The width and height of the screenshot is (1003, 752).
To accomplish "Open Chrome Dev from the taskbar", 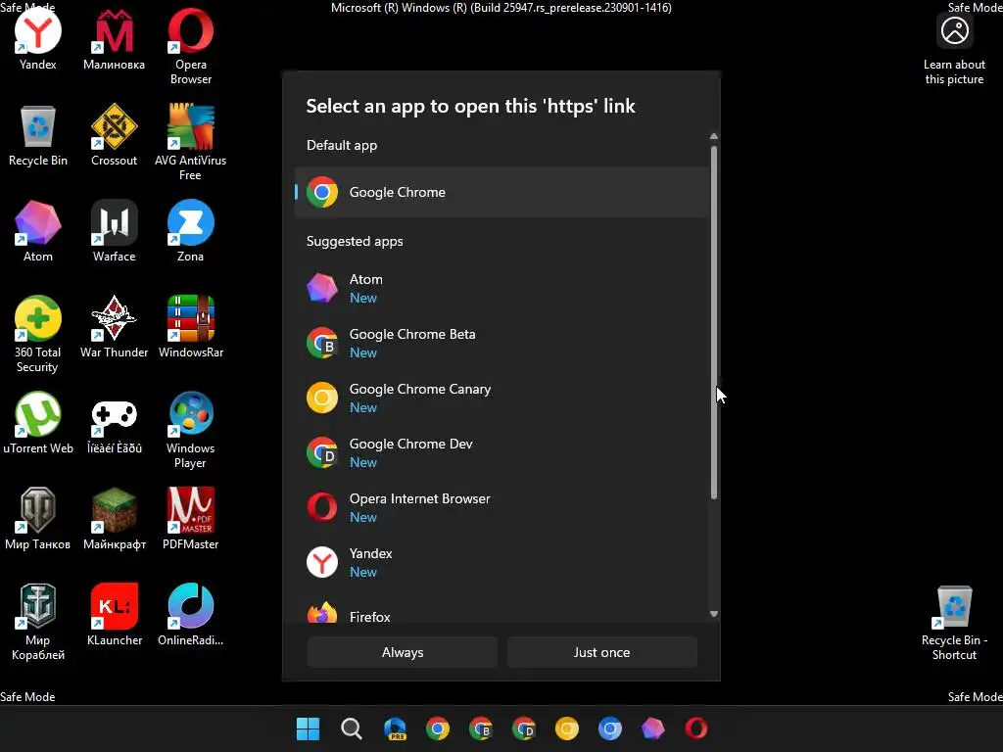I will [524, 728].
